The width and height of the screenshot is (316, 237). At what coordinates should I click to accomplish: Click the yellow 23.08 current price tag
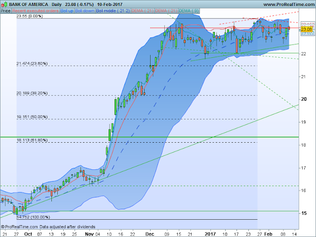(306, 30)
